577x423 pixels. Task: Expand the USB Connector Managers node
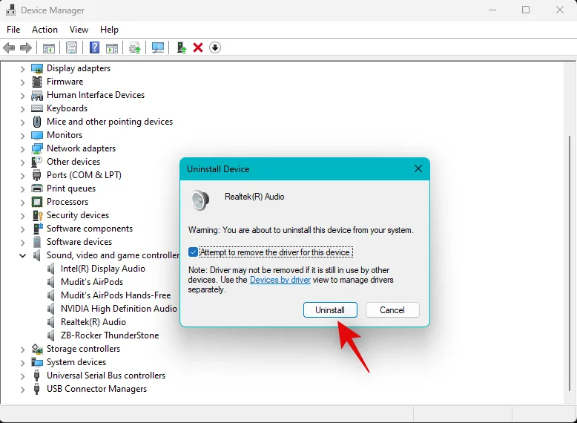22,389
